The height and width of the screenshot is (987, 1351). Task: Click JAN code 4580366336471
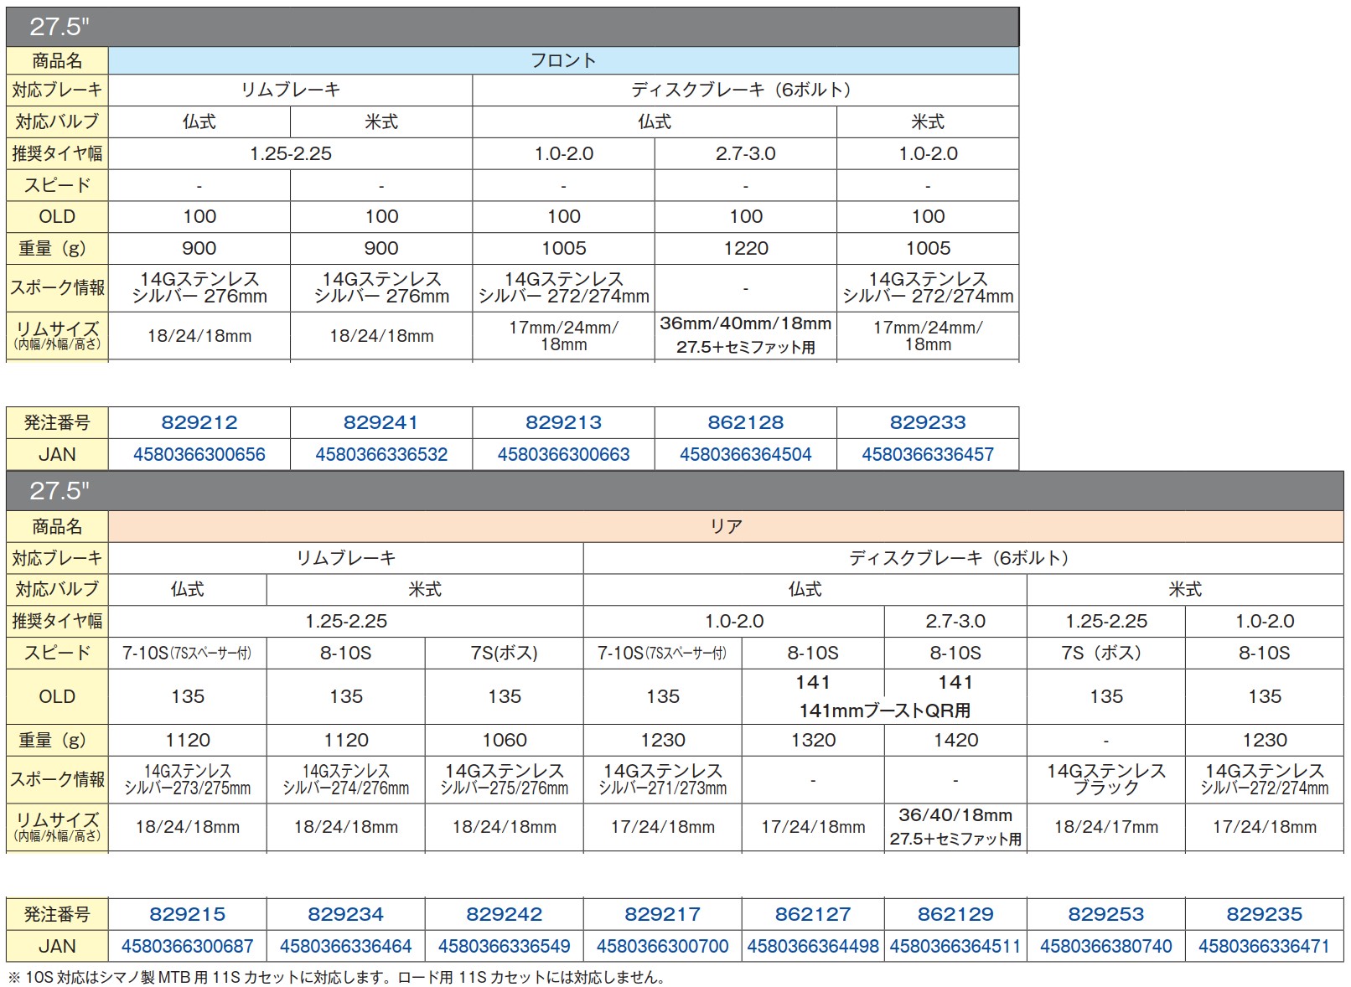(x=1264, y=946)
